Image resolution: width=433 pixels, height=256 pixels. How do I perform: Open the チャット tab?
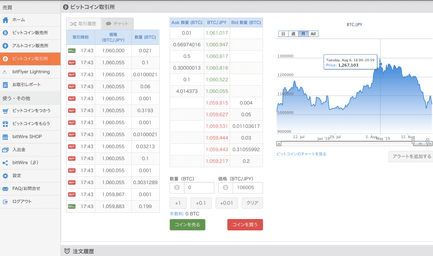click(x=118, y=24)
